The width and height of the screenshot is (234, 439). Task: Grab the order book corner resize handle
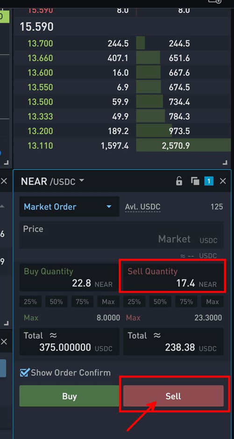click(x=225, y=162)
